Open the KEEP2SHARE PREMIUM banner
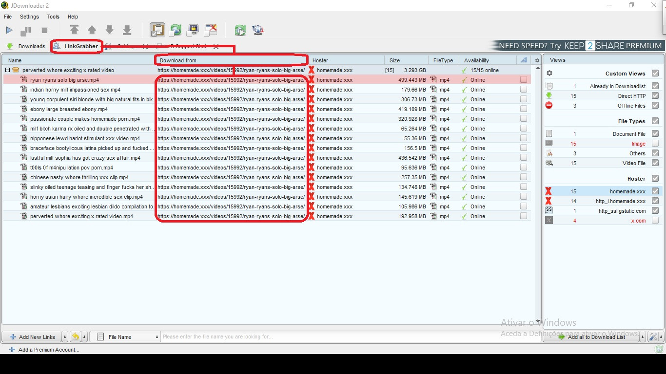The image size is (666, 374). [578, 46]
